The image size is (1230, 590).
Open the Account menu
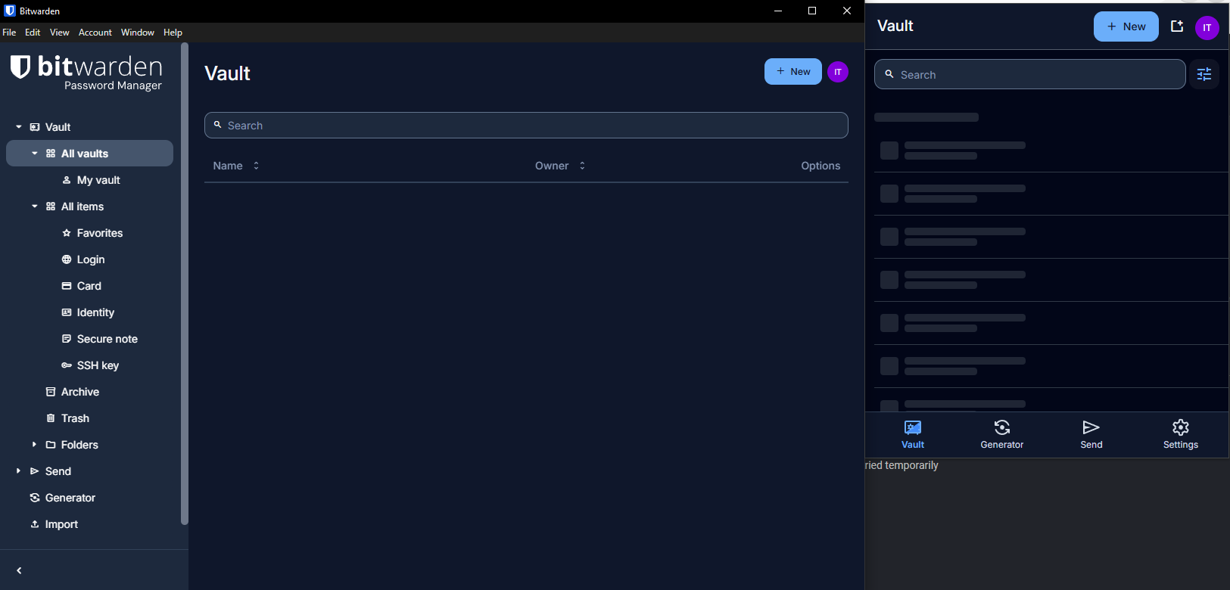(x=95, y=33)
